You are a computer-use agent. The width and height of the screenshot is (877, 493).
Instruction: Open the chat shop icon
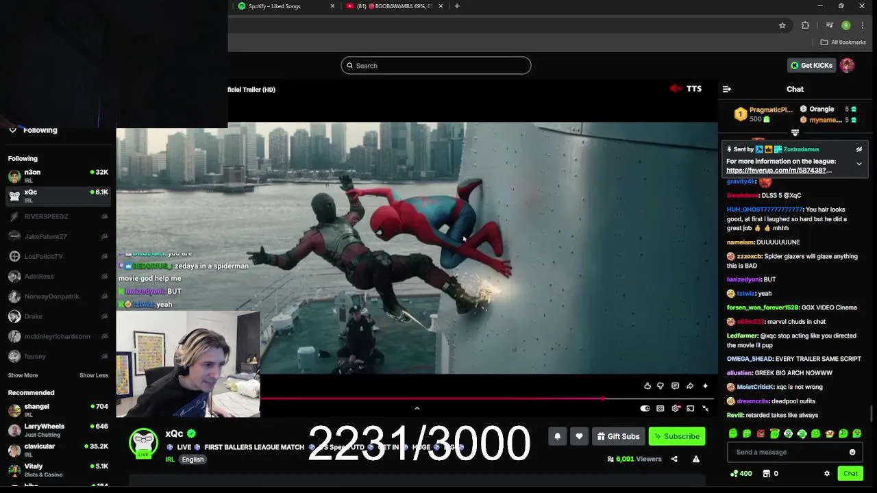click(x=767, y=473)
